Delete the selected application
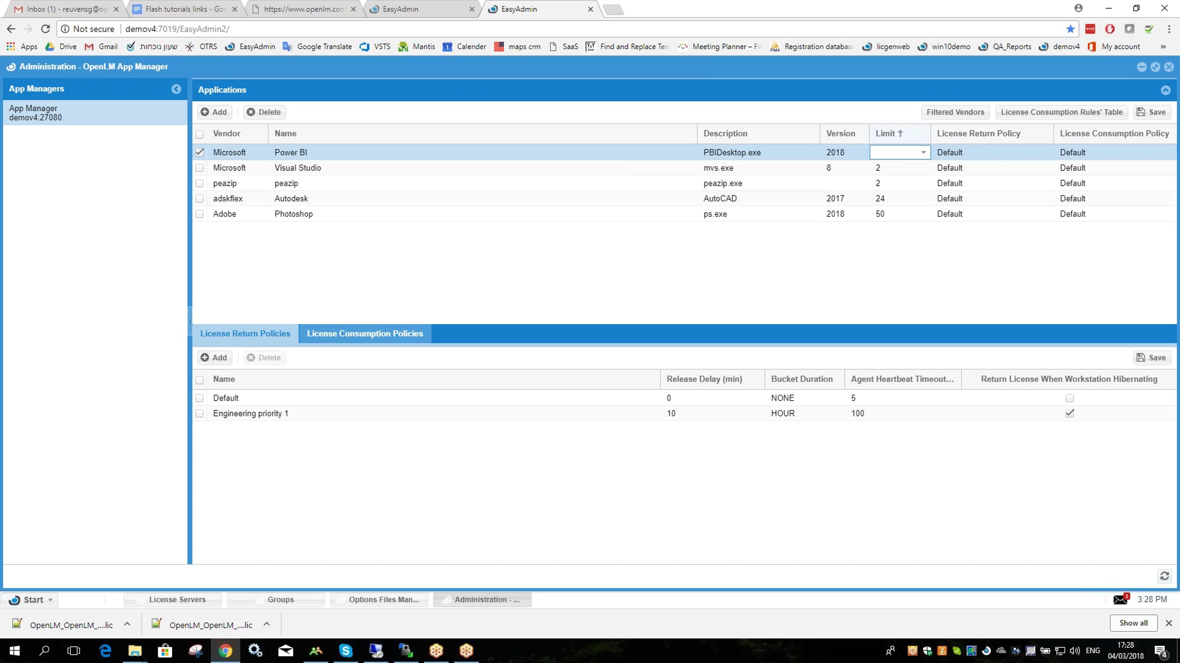This screenshot has width=1180, height=663. (x=264, y=112)
